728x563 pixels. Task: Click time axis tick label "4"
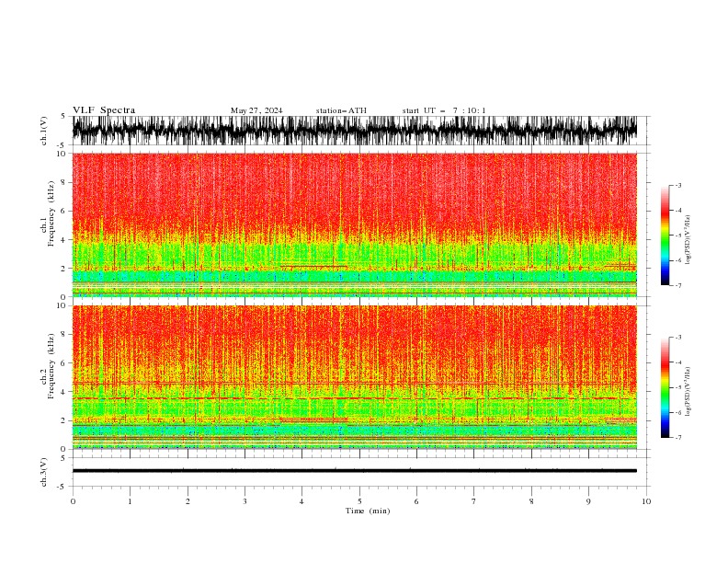301,501
